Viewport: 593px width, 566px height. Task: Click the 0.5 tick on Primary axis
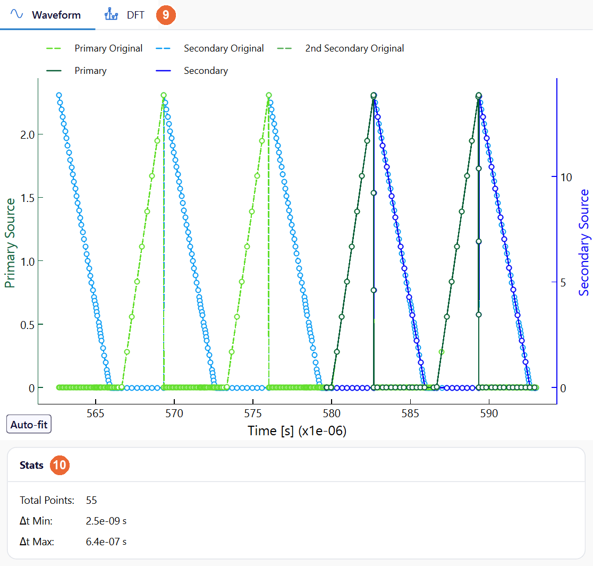tap(27, 325)
